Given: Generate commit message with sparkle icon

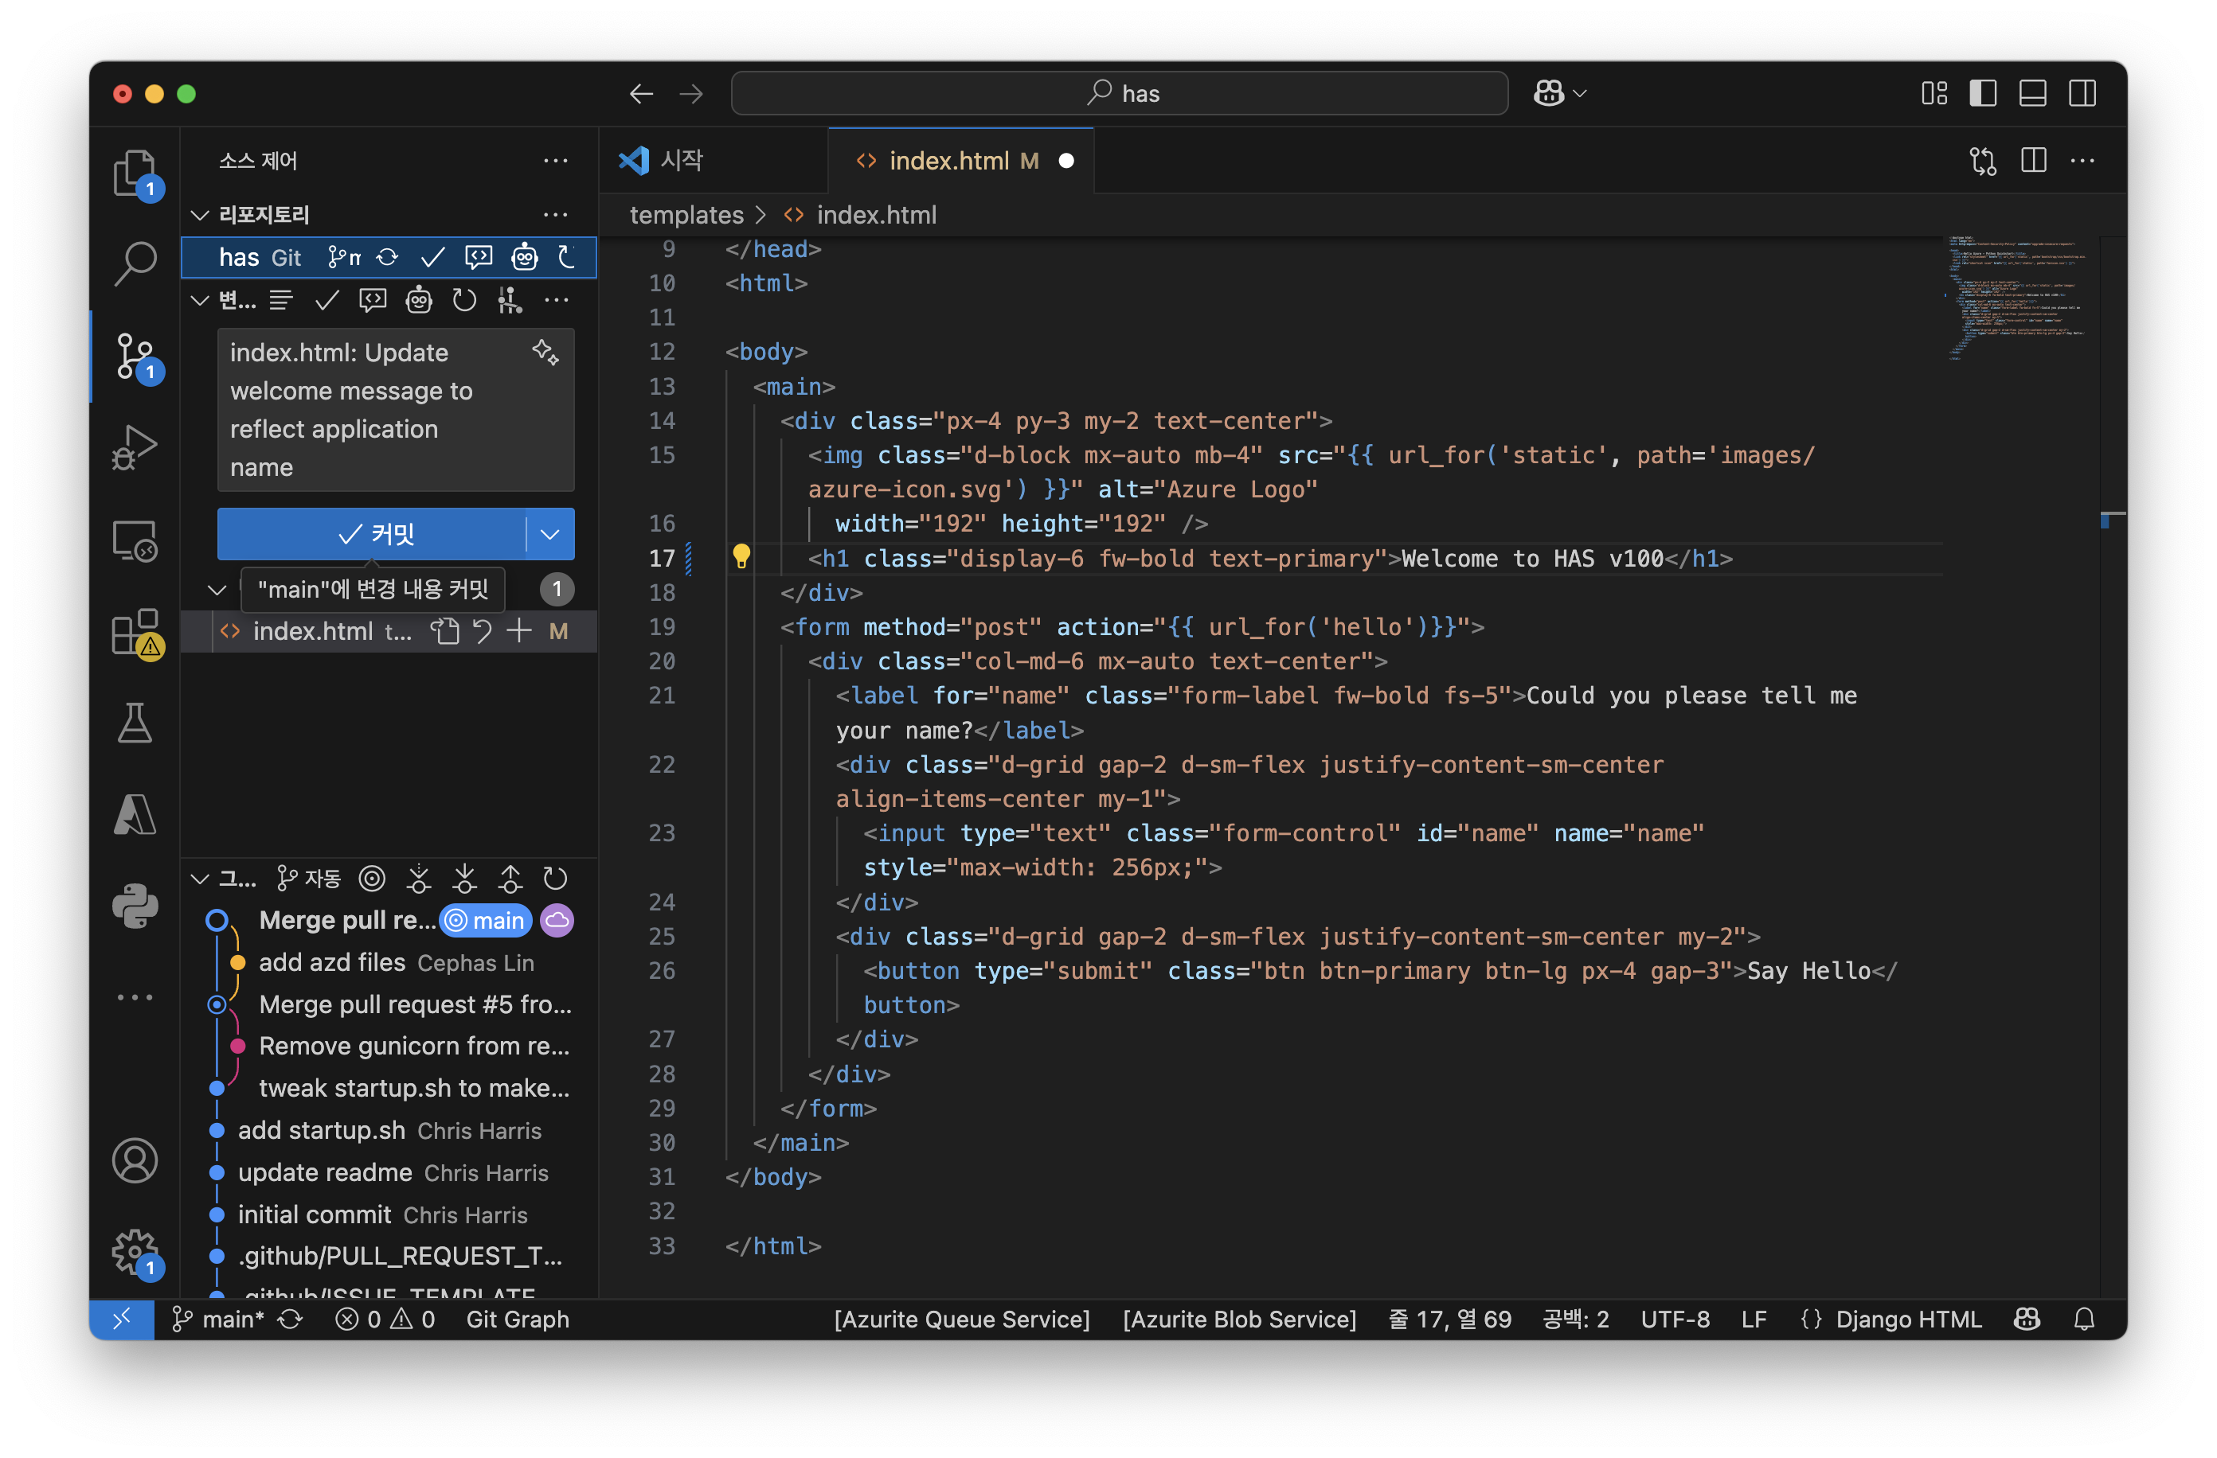Looking at the screenshot, I should point(545,353).
